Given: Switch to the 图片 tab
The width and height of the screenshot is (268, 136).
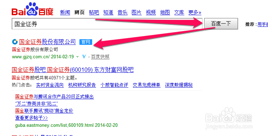Looking at the screenshot, I should tap(136, 12).
